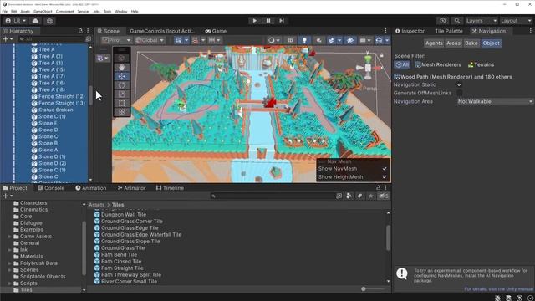Select the Rect tool in scene toolbar
The height and width of the screenshot is (301, 535).
coord(121,103)
